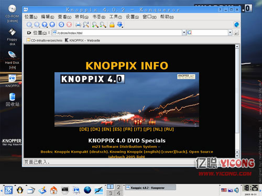The width and height of the screenshot is (262, 196).
Task: Click the page scrollbar up arrow
Action: (x=237, y=47)
